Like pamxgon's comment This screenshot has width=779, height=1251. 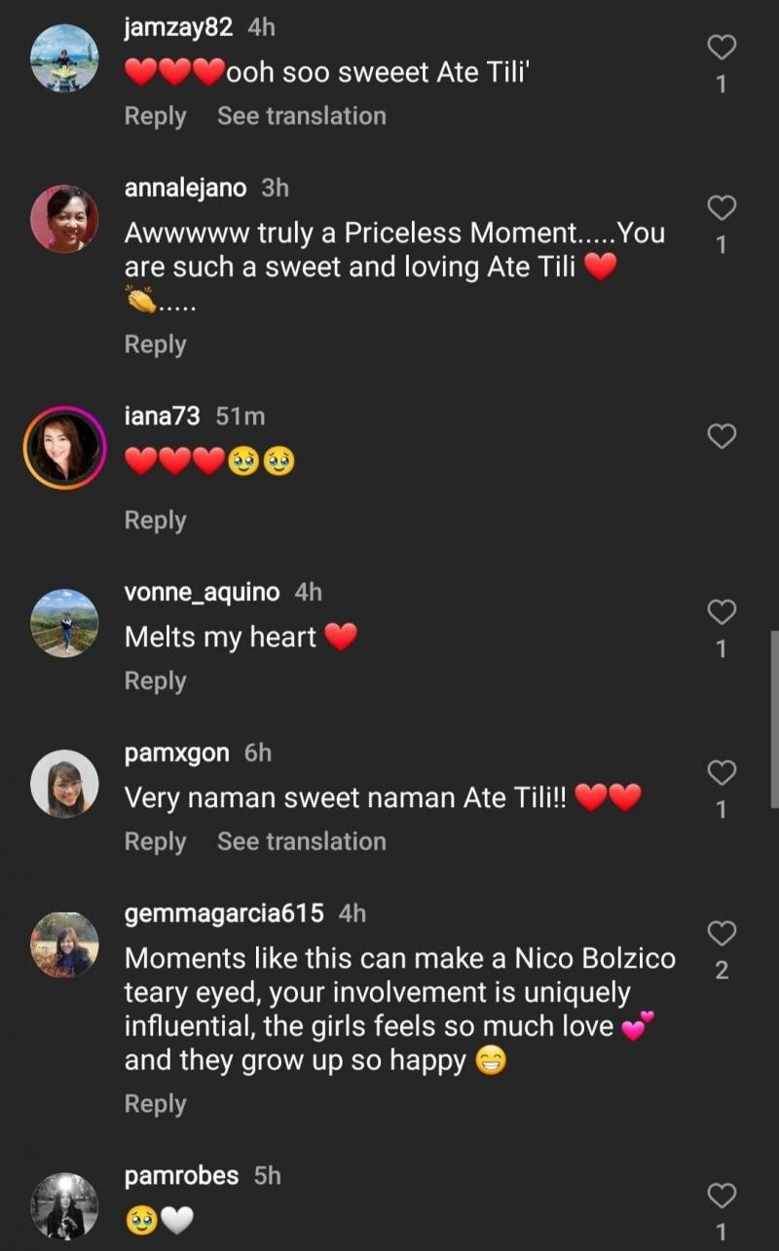point(721,772)
